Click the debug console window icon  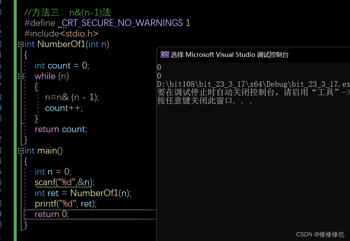165,55
